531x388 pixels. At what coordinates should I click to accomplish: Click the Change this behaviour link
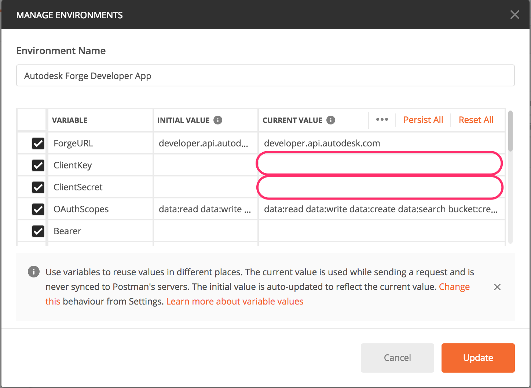click(x=454, y=287)
